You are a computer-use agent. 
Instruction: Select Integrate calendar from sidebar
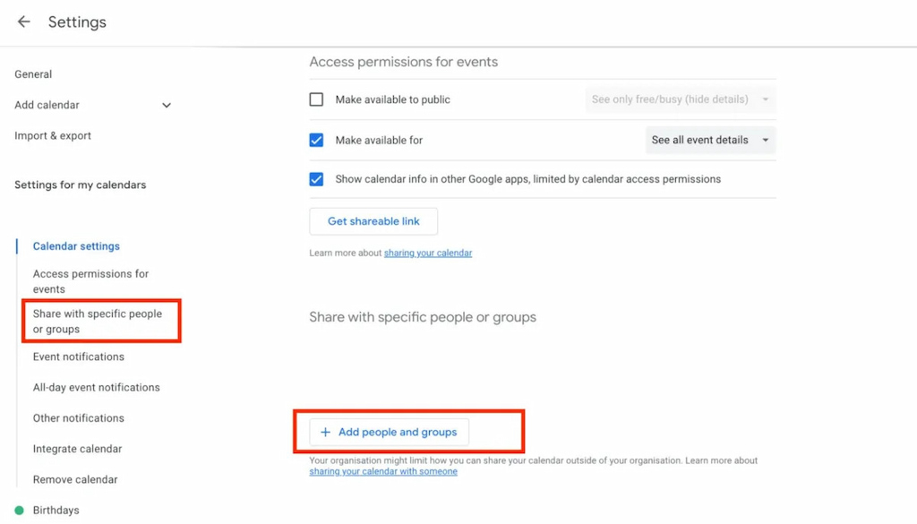coord(76,449)
